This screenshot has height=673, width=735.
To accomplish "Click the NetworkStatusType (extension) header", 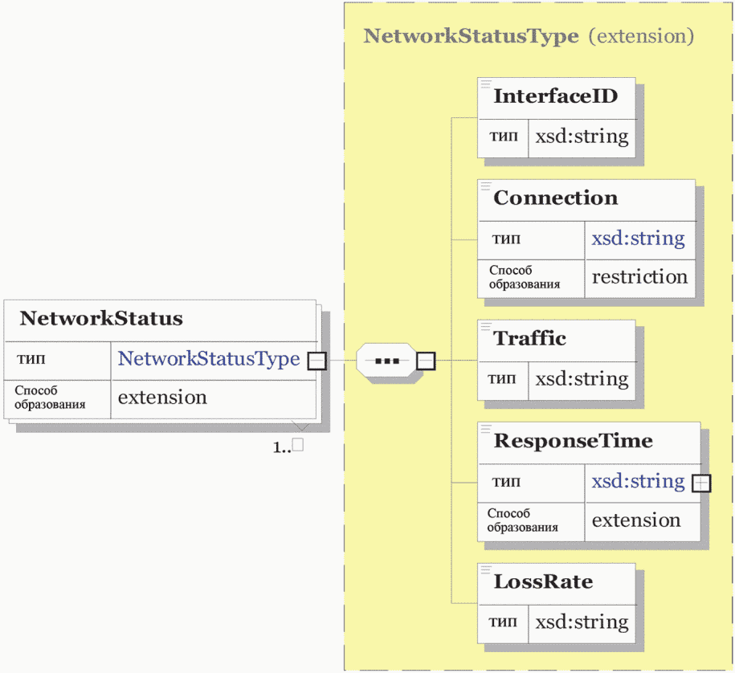I will tap(529, 36).
